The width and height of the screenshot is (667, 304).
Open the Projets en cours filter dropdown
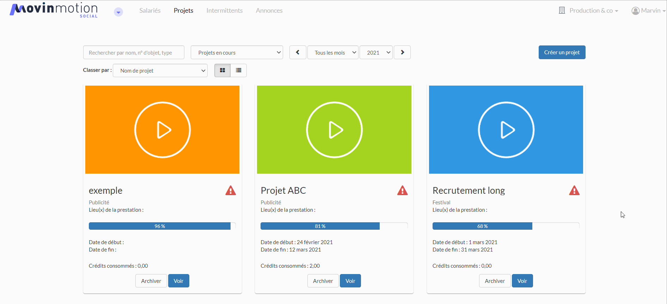(237, 52)
